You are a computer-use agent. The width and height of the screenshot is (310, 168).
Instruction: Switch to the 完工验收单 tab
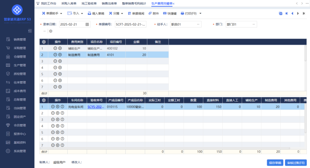pyautogui.click(x=89, y=3)
